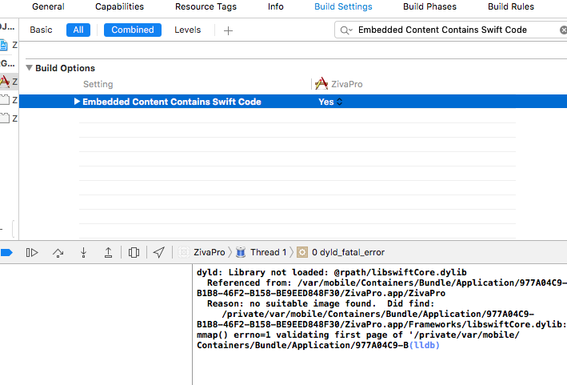This screenshot has height=385, width=567.
Task: Collapse the Build Options section
Action: tap(30, 68)
